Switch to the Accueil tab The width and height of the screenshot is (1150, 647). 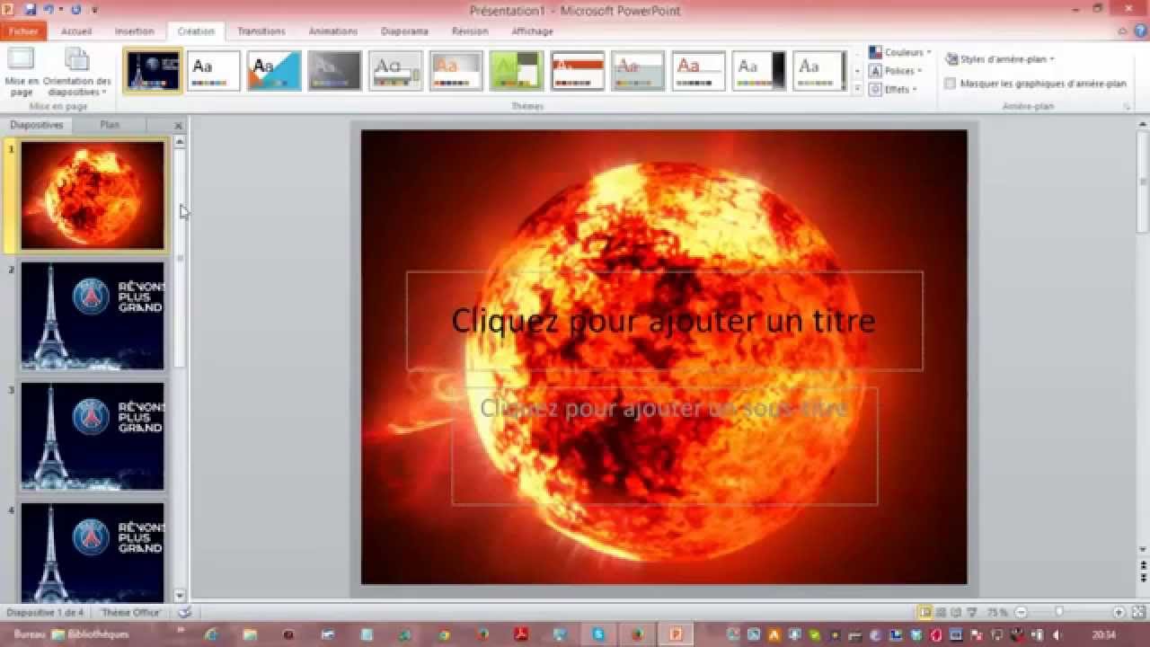pyautogui.click(x=76, y=31)
